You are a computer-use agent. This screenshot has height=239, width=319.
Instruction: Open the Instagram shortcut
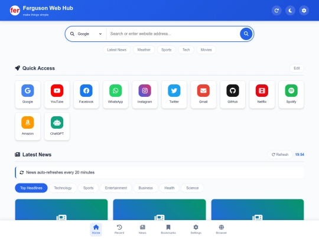(x=145, y=94)
